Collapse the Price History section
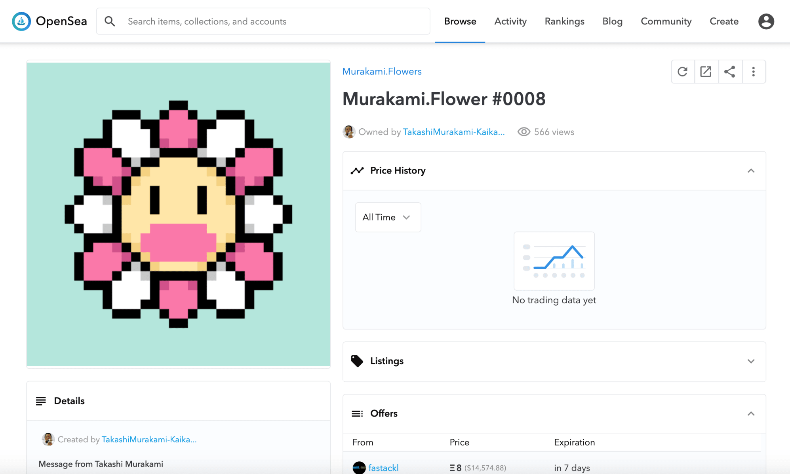The width and height of the screenshot is (790, 474). pyautogui.click(x=751, y=171)
